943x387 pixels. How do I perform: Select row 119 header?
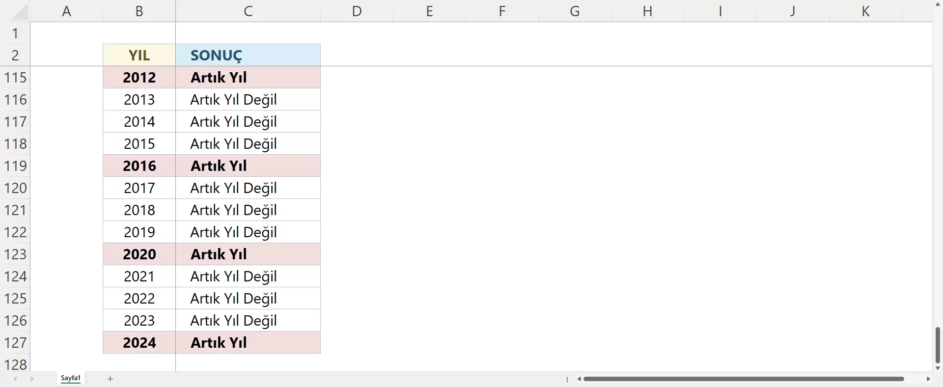tap(15, 166)
